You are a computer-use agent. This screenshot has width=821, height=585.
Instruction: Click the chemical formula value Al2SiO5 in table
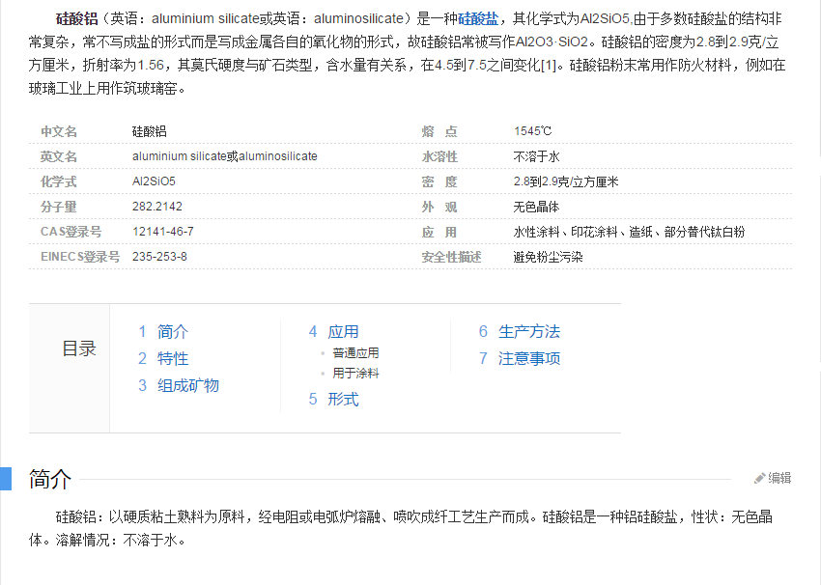154,181
